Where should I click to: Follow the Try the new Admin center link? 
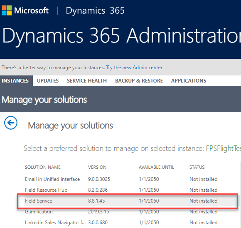pos(134,68)
